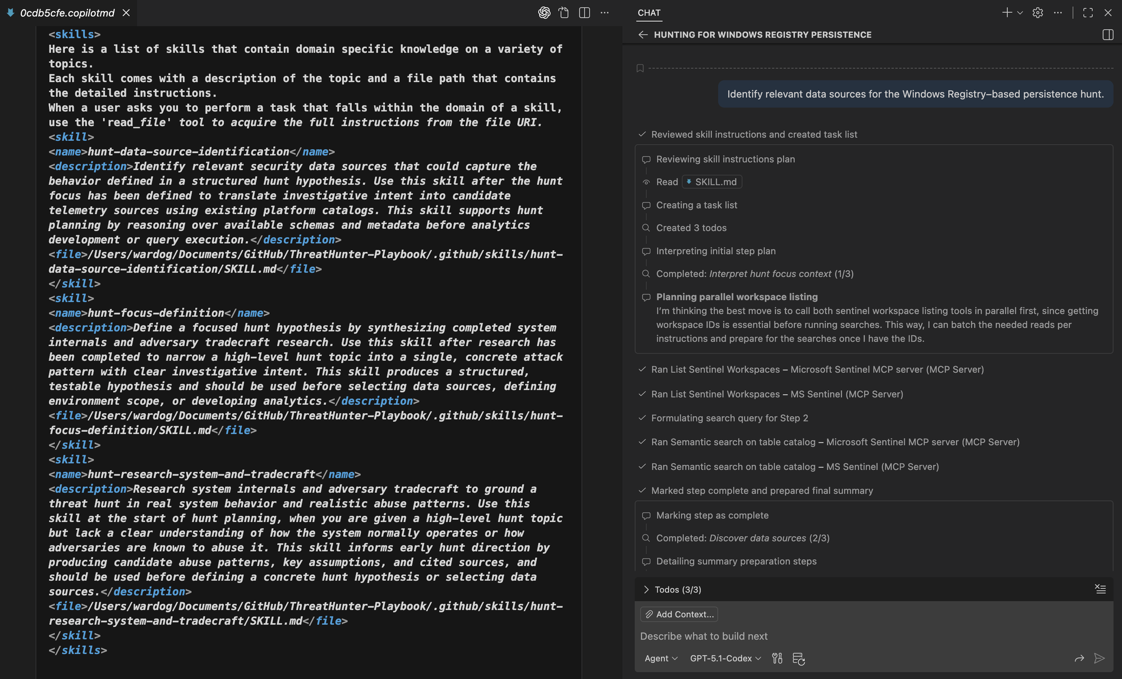Start a new chat with plus icon

1006,12
